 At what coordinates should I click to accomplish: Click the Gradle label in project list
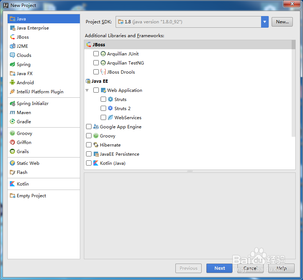coord(24,121)
